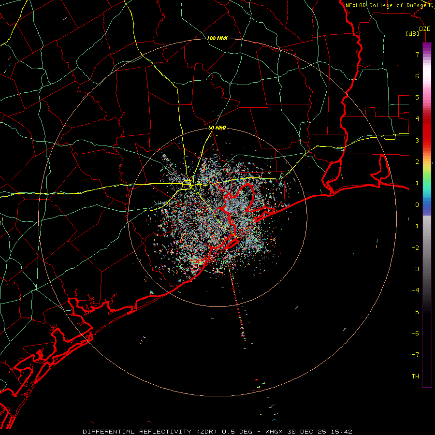Screen dimensions: 435x435
Task: Click the 2 value on color scale
Action: point(417,162)
